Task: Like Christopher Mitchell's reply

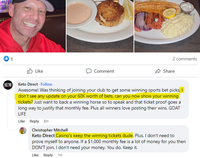Action: click(x=35, y=155)
